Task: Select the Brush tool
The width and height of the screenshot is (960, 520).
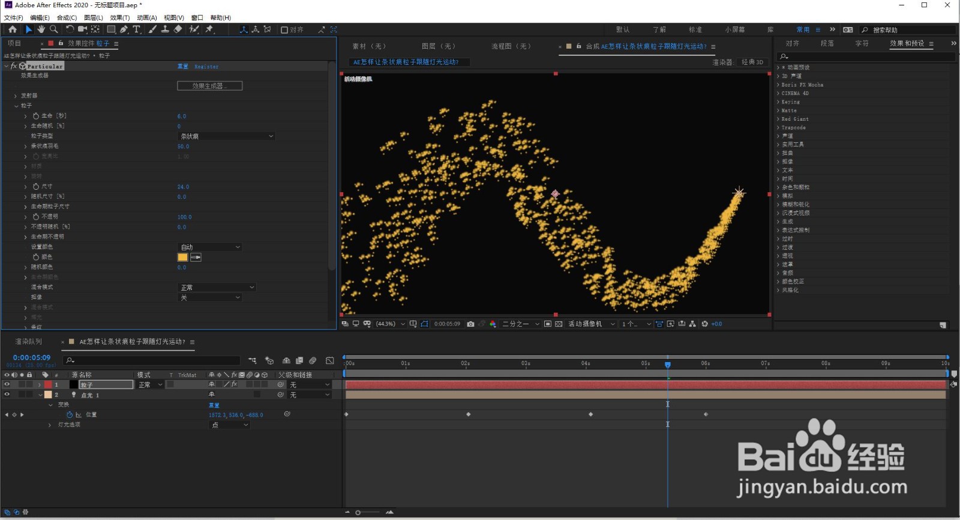Action: (x=152, y=29)
